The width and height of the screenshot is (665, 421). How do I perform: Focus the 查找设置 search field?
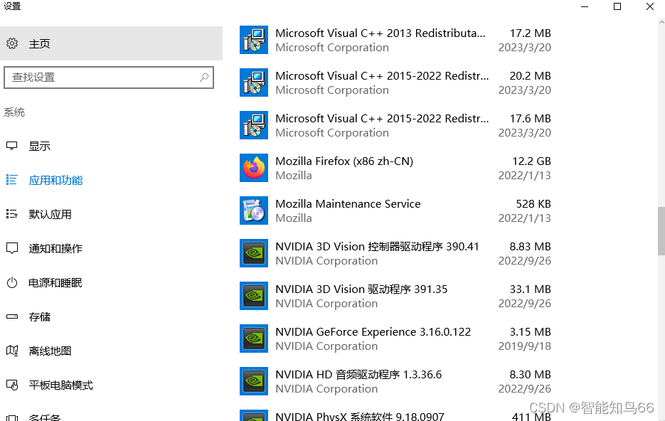pyautogui.click(x=109, y=78)
